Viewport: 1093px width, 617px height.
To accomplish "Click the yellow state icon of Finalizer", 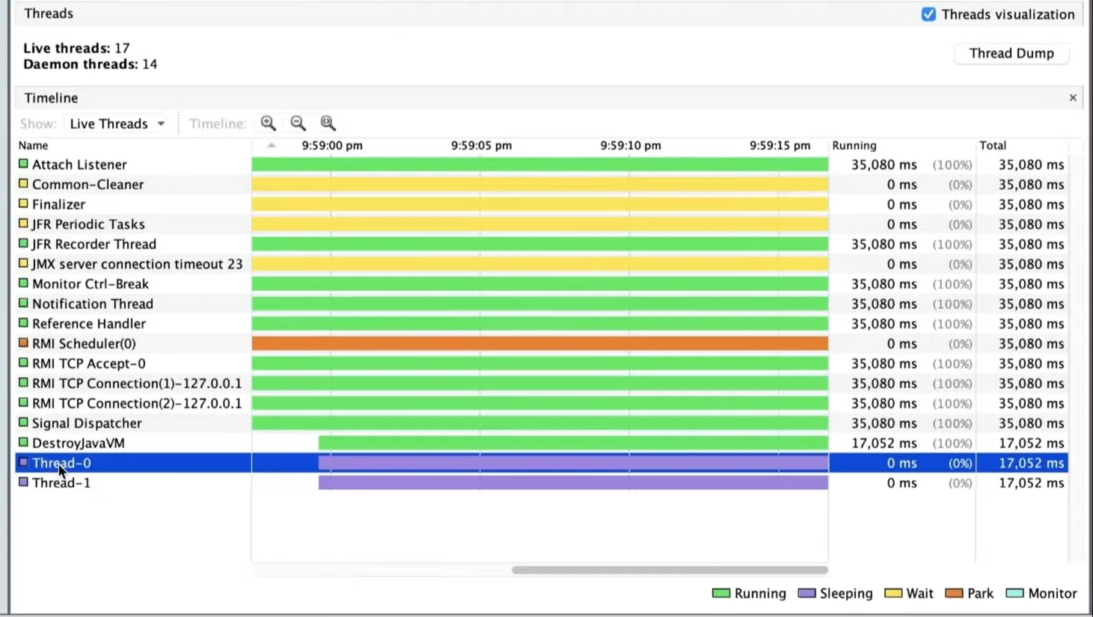I will pyautogui.click(x=23, y=203).
